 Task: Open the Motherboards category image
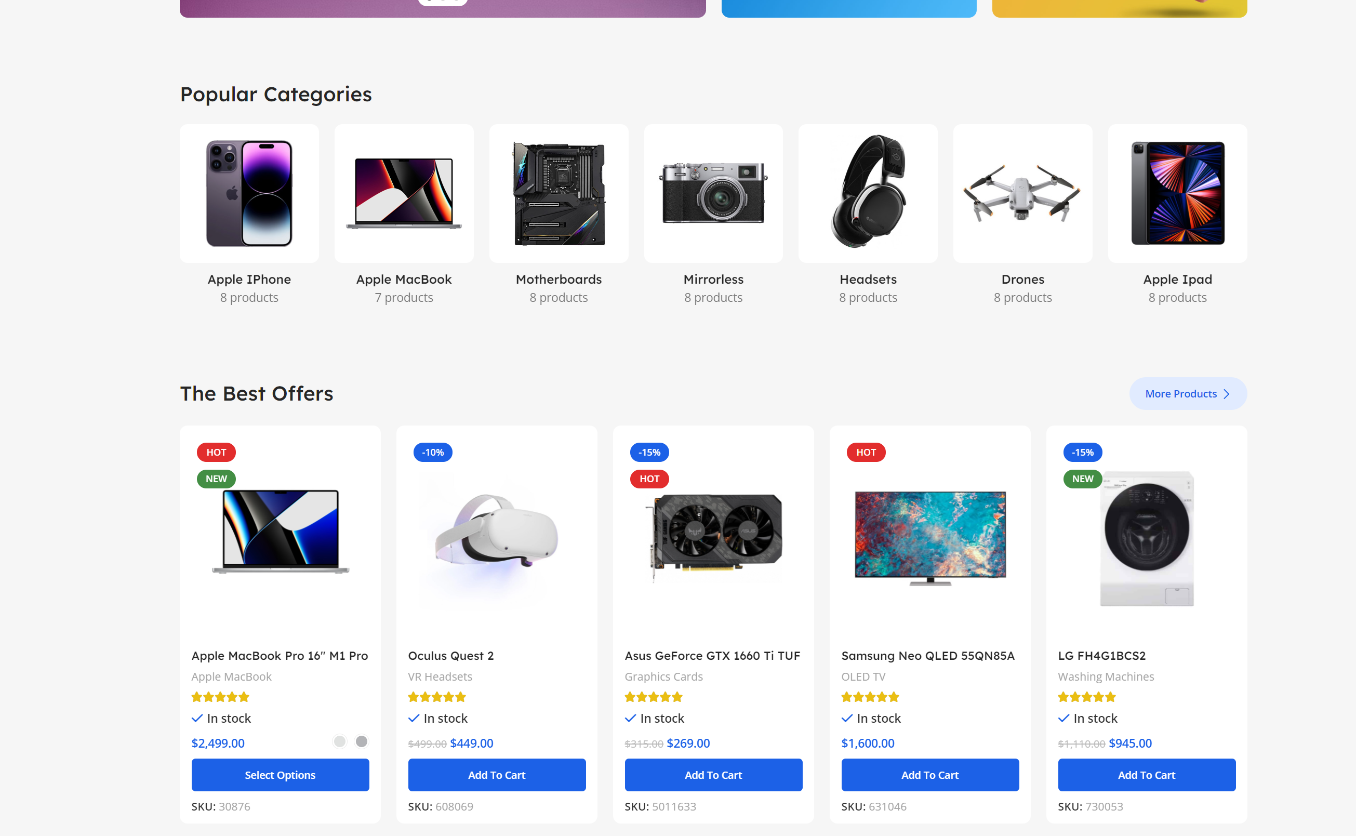coord(559,193)
